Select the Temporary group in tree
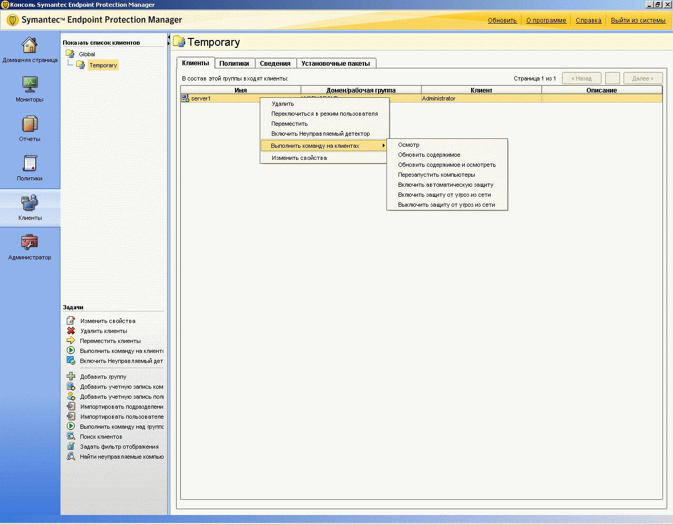The image size is (673, 525). coord(103,65)
